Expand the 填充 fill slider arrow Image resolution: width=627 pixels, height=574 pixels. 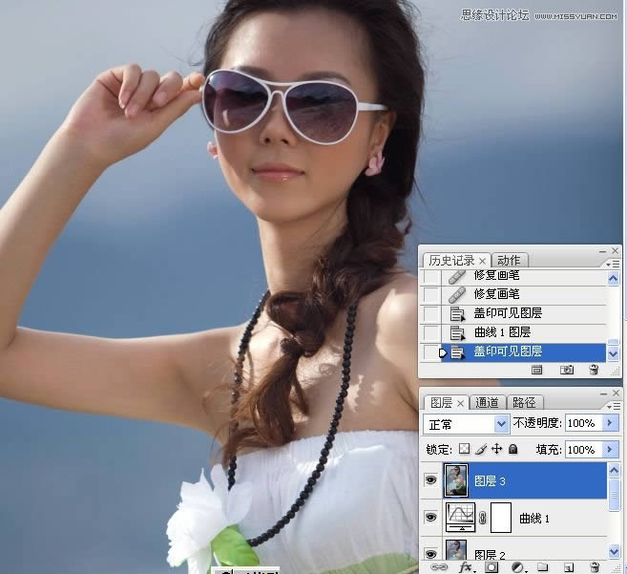(x=611, y=449)
